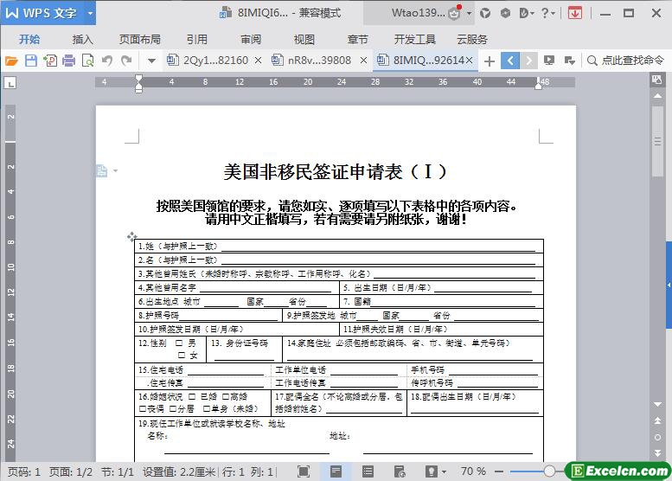The image size is (672, 481).
Task: Click the skin/theme icon in title bar
Action: [x=485, y=13]
